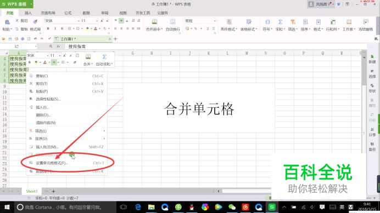
Task: Click fill color bucket in the ribbon
Action: pyautogui.click(x=87, y=29)
